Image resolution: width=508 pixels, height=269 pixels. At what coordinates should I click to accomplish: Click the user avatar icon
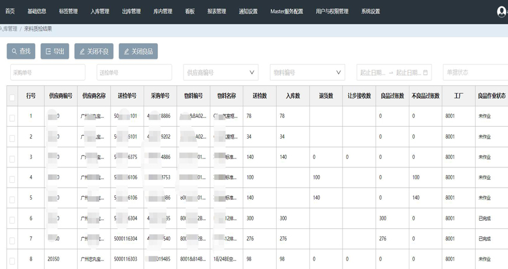click(x=501, y=11)
